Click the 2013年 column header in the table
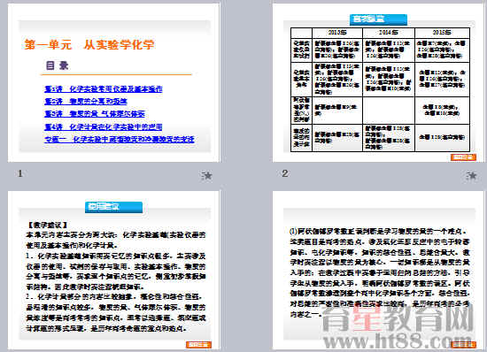This screenshot has width=487, height=352. pyautogui.click(x=337, y=32)
